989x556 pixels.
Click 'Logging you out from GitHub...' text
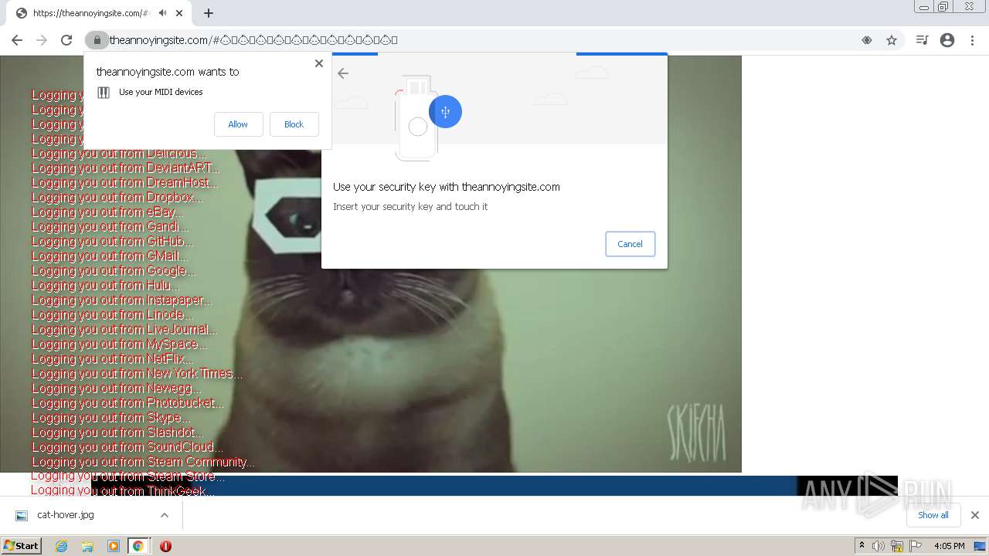[113, 242]
